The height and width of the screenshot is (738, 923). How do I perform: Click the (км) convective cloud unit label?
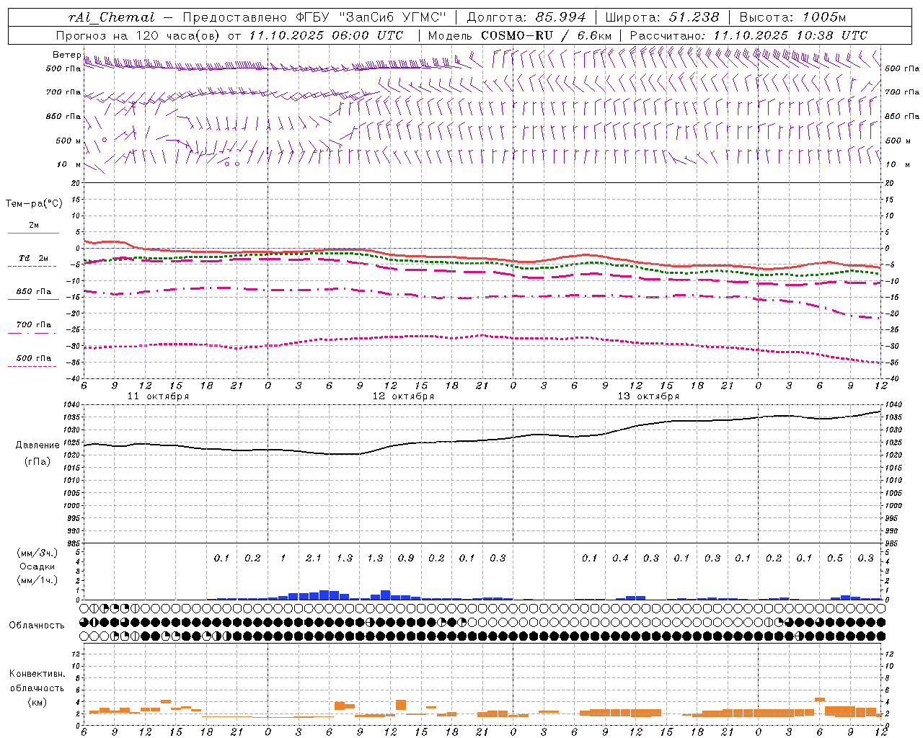coord(37,702)
